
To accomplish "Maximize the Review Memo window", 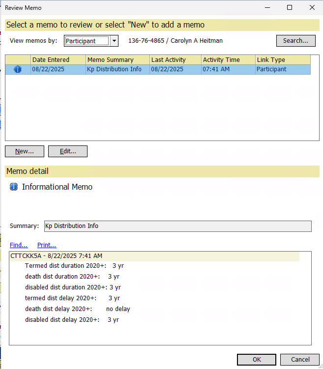I will coord(290,7).
